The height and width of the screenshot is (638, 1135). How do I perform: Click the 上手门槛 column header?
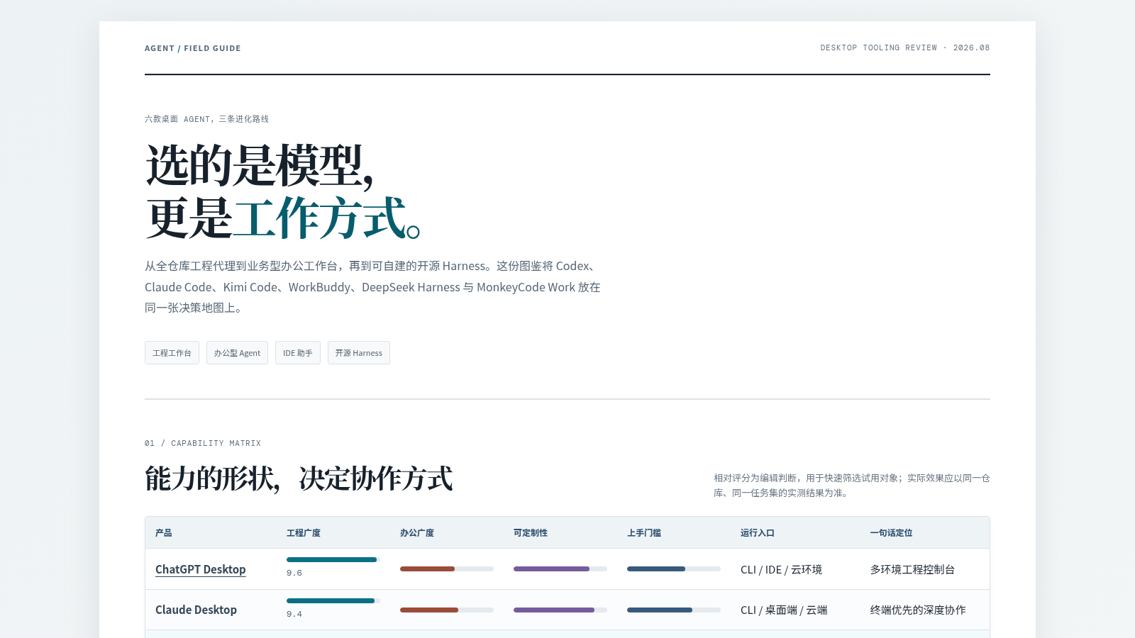644,533
